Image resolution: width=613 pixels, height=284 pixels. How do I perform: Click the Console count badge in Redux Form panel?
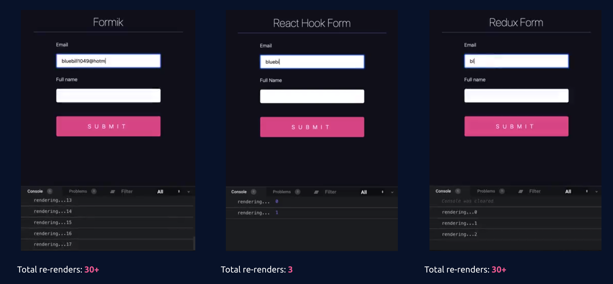(458, 191)
